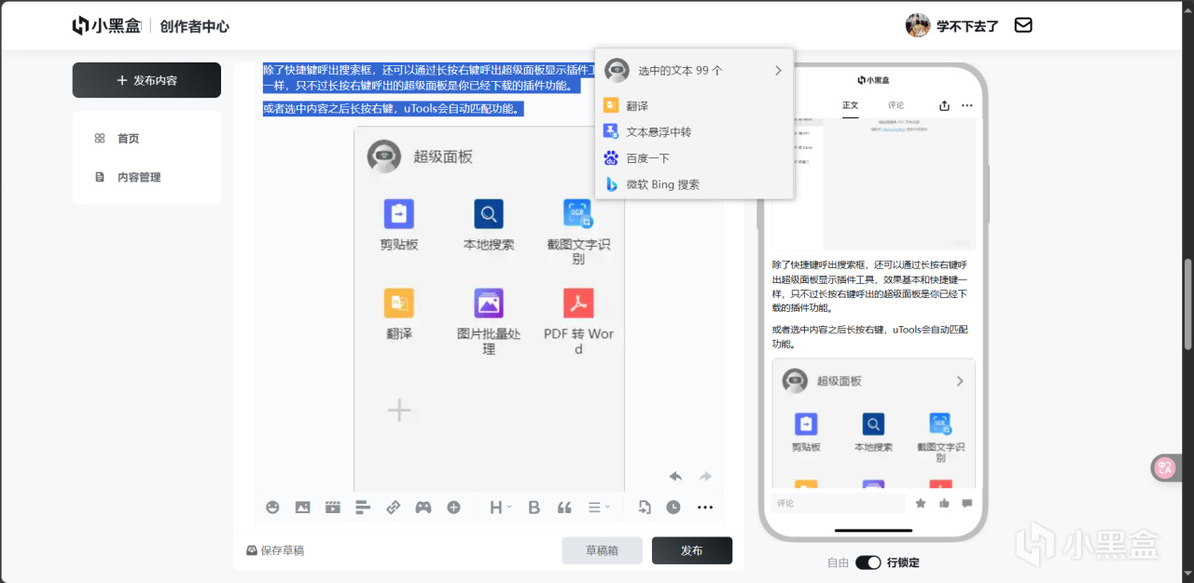The width and height of the screenshot is (1194, 583).
Task: Click the insert image toolbar icon
Action: tap(302, 508)
